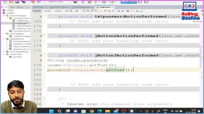Open Microsoft Edge from the taskbar
The height and width of the screenshot is (114, 204).
pos(100,111)
